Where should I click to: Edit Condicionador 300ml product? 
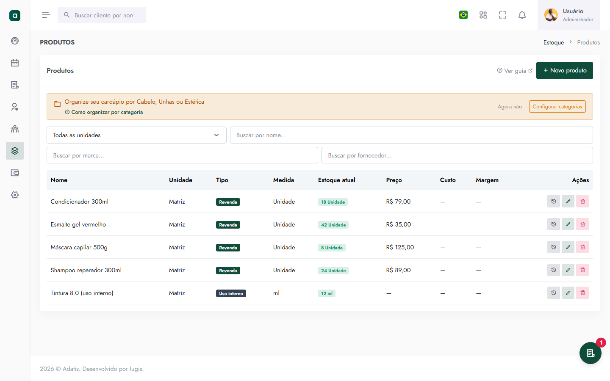tap(568, 202)
